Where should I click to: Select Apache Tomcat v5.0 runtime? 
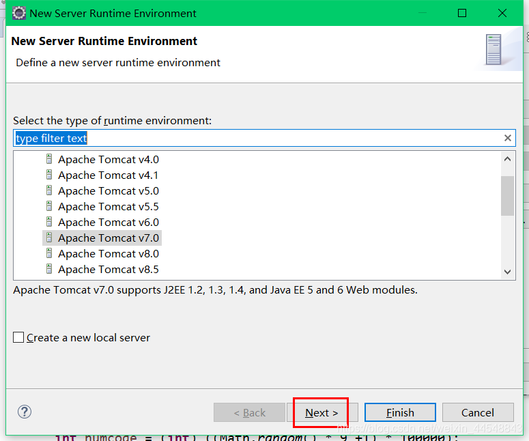(x=109, y=191)
